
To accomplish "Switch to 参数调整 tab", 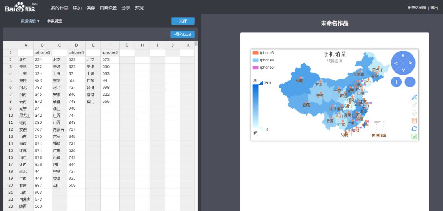I will point(55,21).
